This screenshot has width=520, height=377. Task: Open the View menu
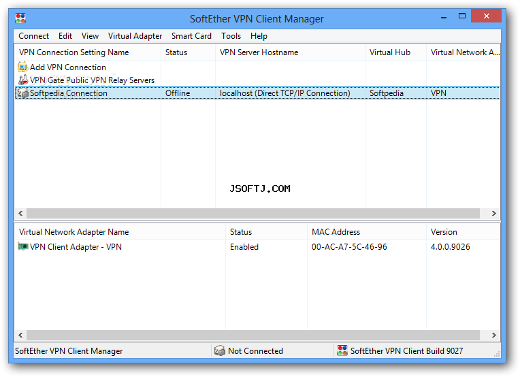tap(90, 36)
